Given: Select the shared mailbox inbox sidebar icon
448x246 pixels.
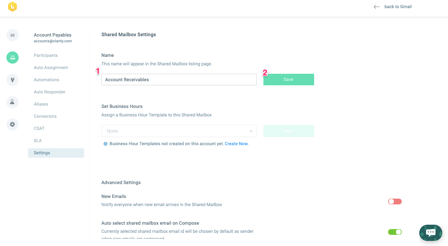Looking at the screenshot, I should click(13, 58).
